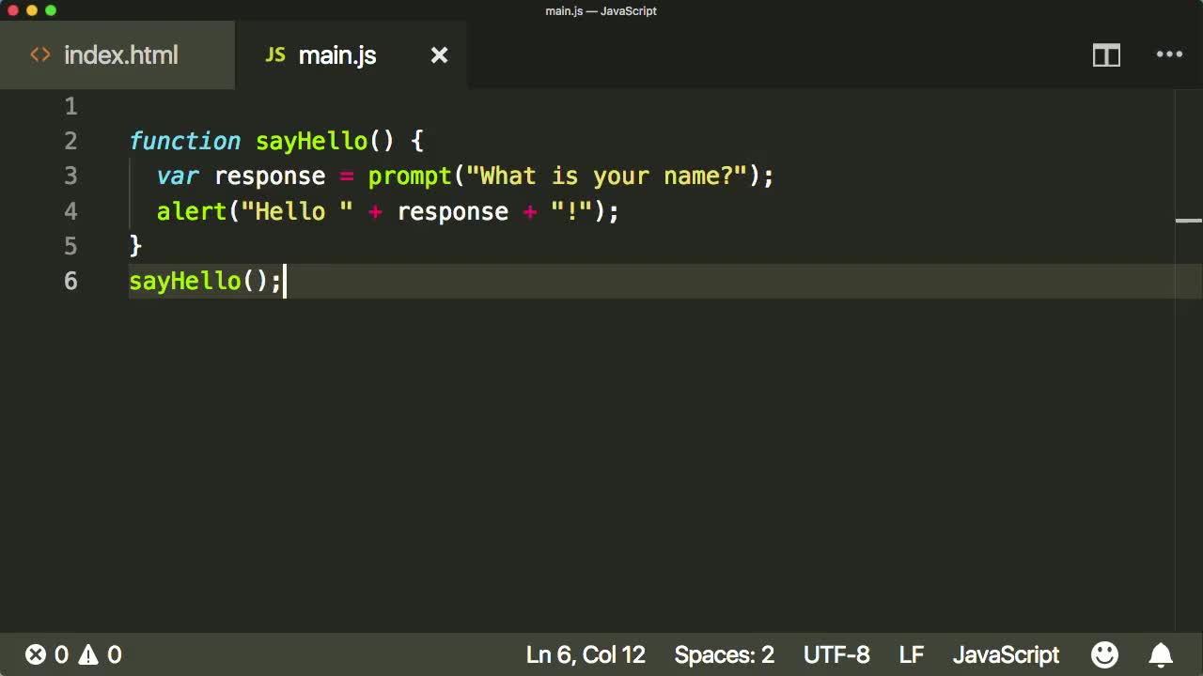Click the More Actions ellipsis icon

pyautogui.click(x=1168, y=55)
